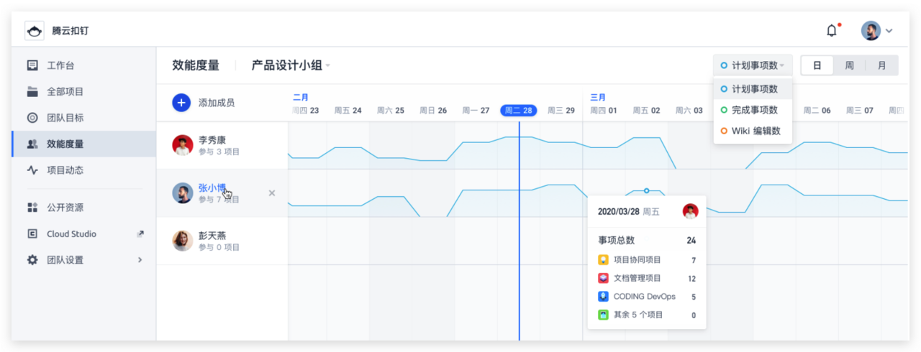Click the 全部项目 folder icon
This screenshot has width=921, height=352.
(x=32, y=91)
